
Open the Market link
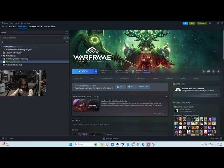click(183, 78)
